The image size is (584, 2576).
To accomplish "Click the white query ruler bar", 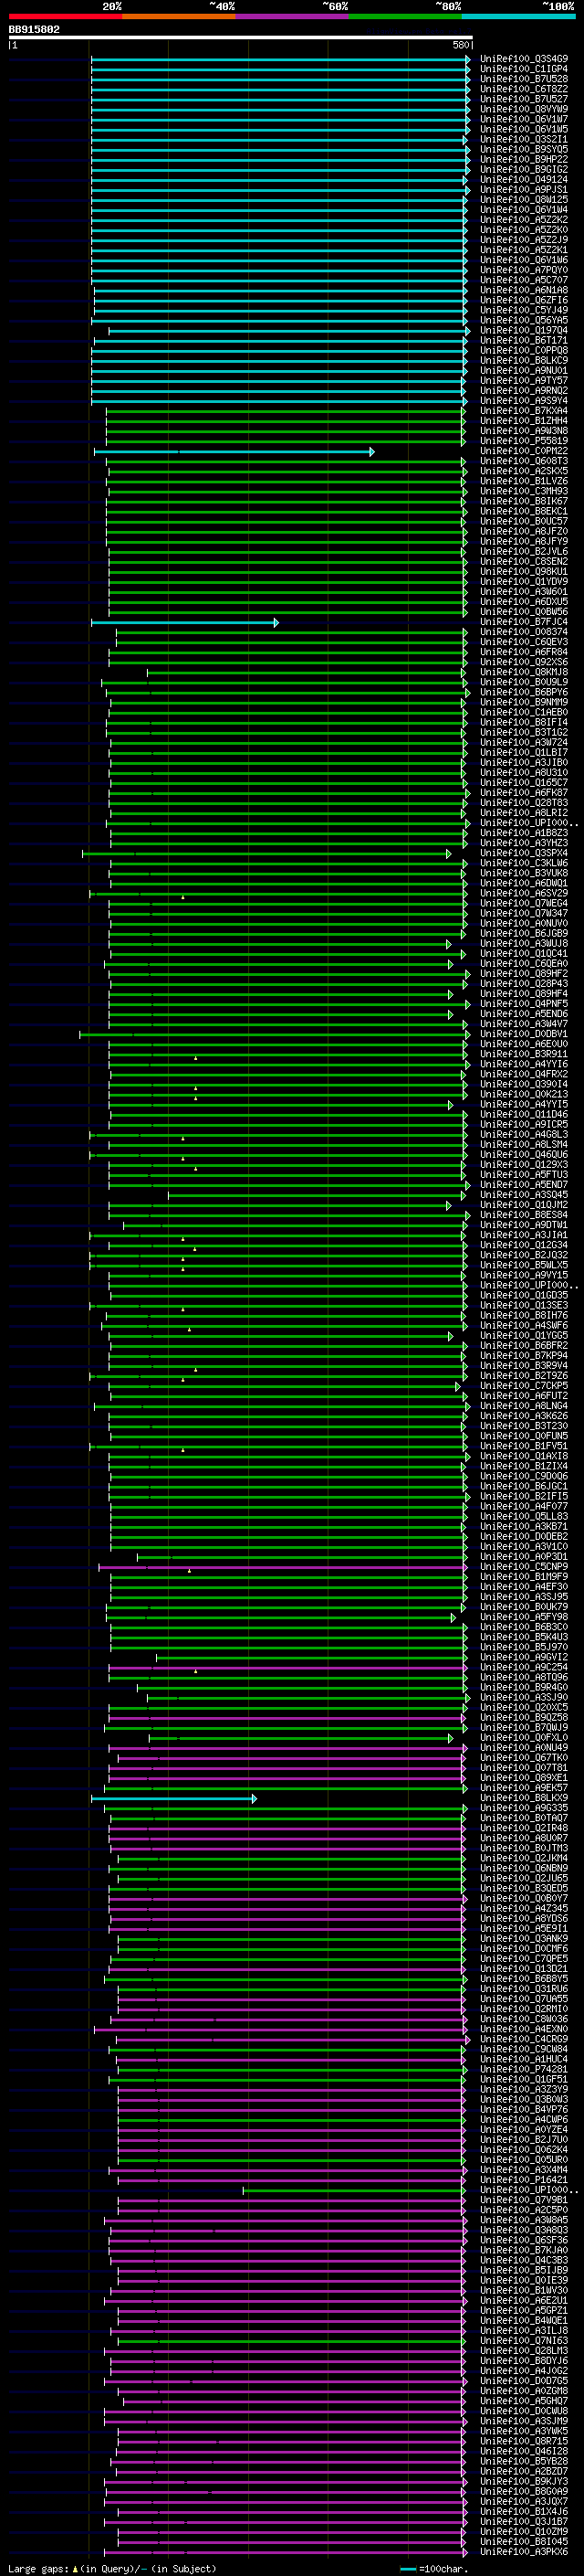I will point(241,37).
